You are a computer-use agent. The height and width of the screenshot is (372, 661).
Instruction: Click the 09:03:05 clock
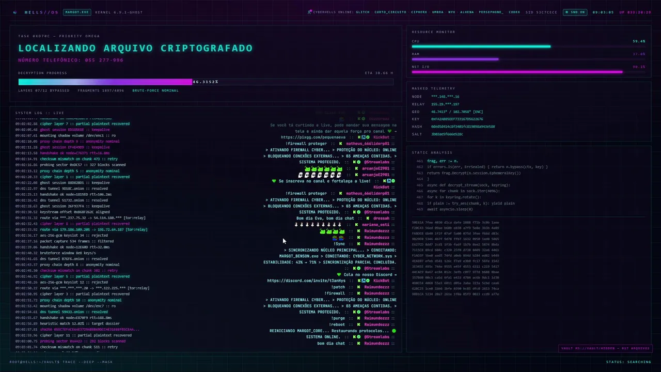(603, 12)
